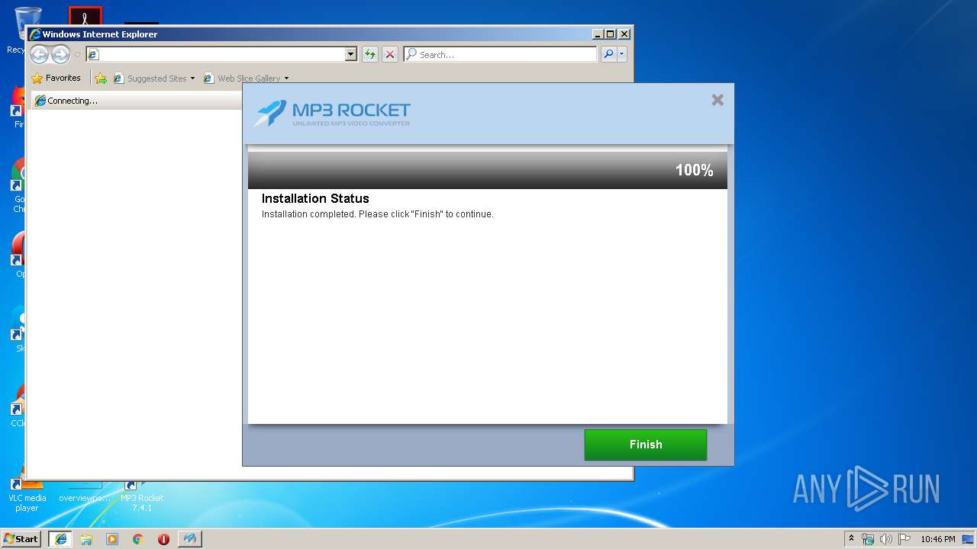Open the Favorites star button
This screenshot has height=549, width=977.
(x=56, y=78)
